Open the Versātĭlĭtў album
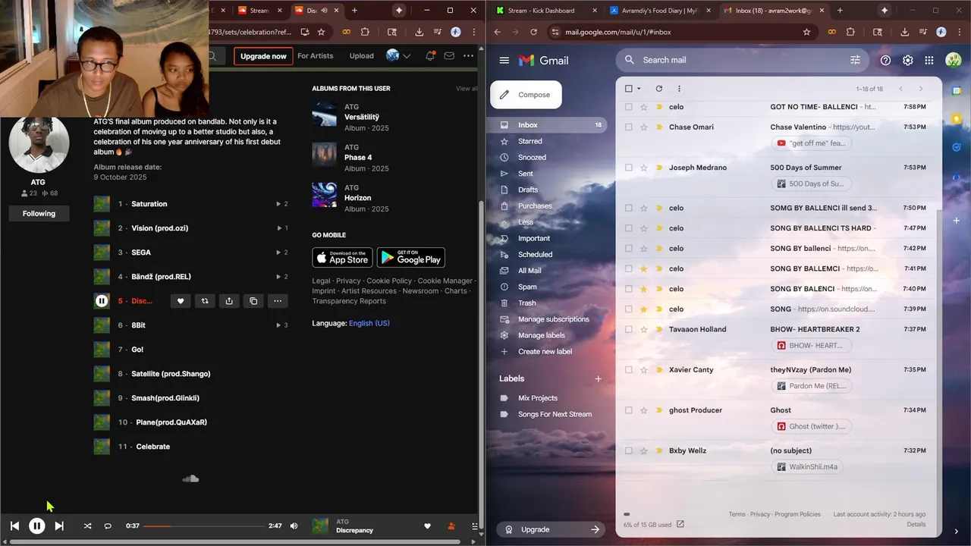 [361, 118]
